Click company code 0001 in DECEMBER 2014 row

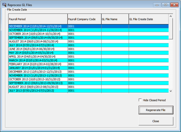[x=84, y=26]
